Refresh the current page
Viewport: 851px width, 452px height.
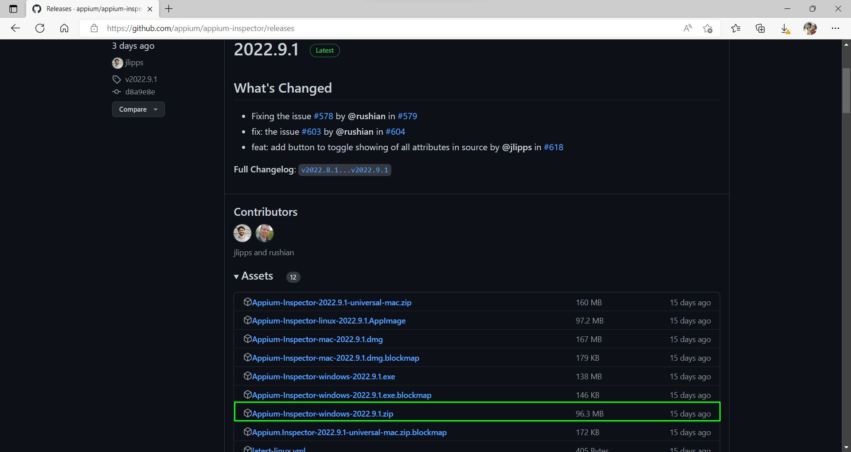pos(40,28)
